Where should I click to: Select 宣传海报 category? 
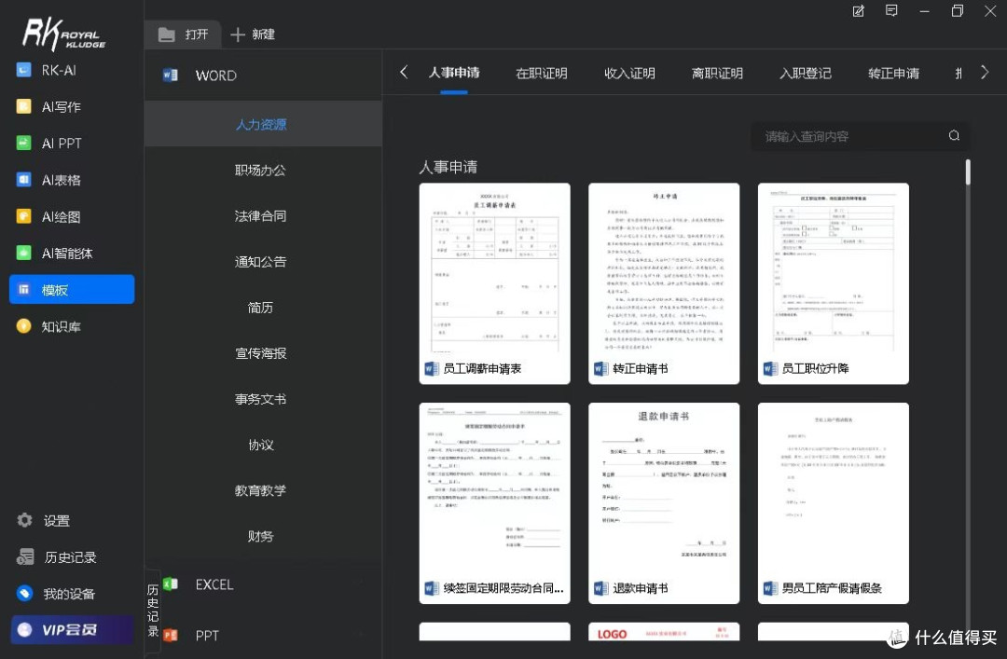pyautogui.click(x=260, y=353)
